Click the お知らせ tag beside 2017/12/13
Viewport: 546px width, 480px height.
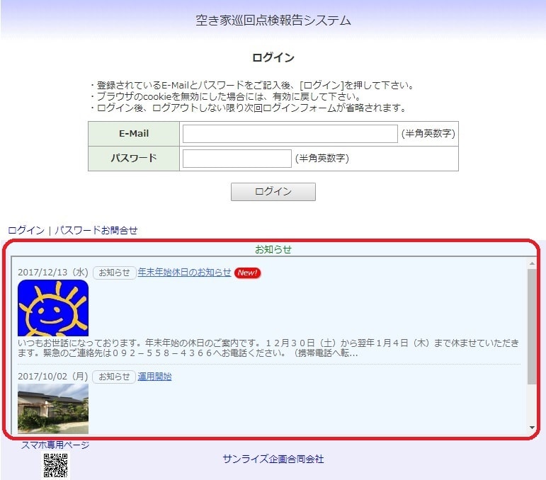[x=114, y=273]
